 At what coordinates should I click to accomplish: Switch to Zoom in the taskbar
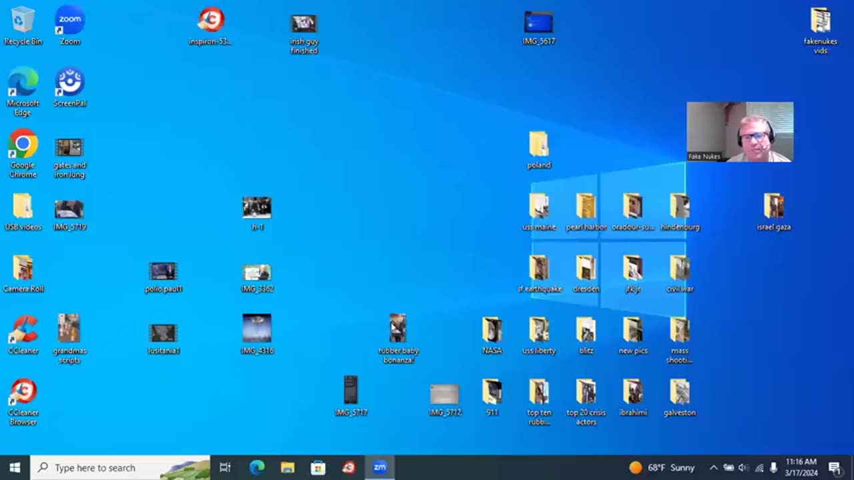click(x=380, y=467)
